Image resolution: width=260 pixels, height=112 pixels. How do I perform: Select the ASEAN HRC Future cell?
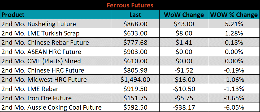pos(56,52)
